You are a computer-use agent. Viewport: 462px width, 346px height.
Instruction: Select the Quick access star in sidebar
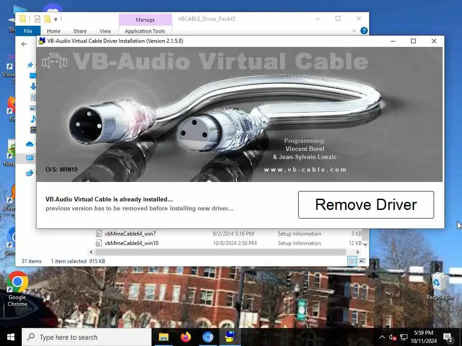[x=30, y=65]
